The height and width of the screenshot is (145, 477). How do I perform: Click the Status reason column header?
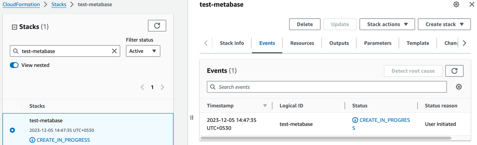point(441,106)
